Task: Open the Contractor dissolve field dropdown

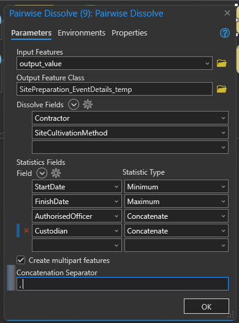Action: [130, 118]
